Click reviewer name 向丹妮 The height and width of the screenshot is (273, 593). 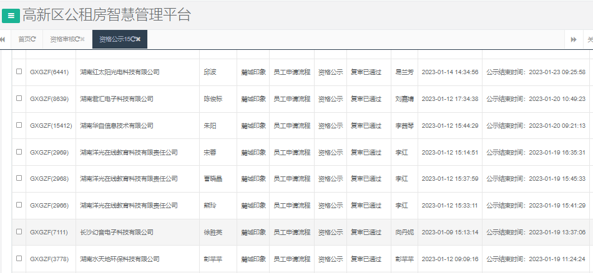[x=404, y=232]
